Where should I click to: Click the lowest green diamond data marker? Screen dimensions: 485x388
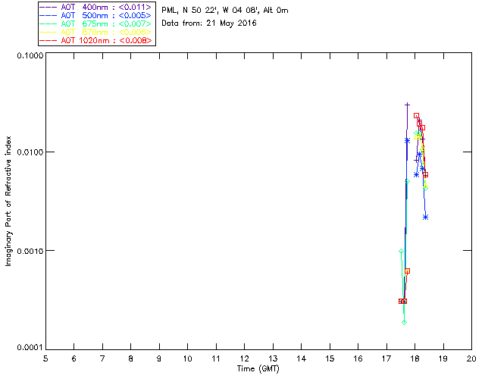tap(404, 323)
